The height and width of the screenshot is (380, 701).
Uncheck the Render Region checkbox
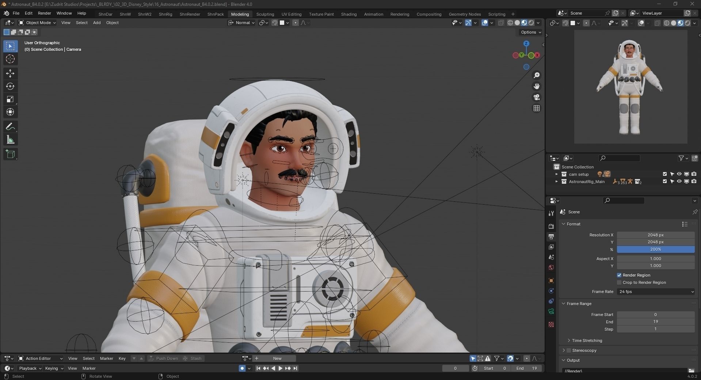(x=619, y=275)
